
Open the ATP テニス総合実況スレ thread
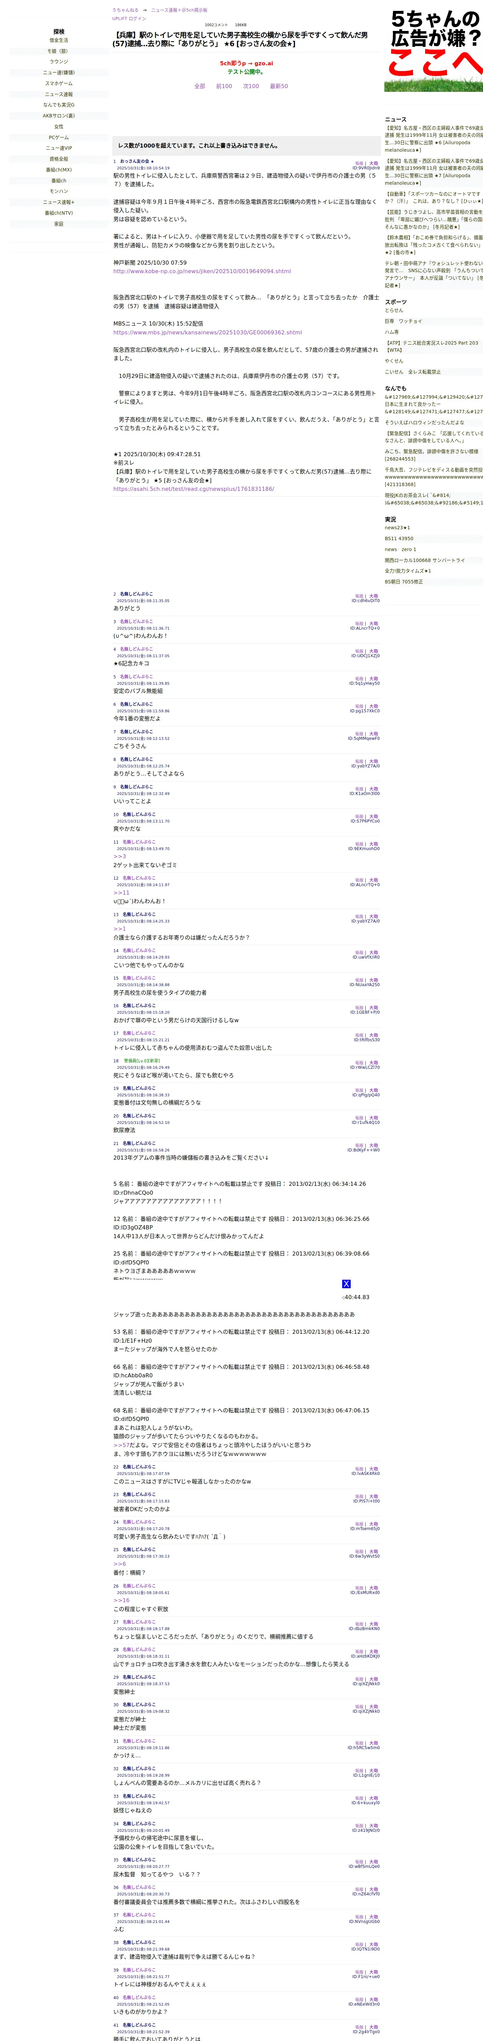432,346
